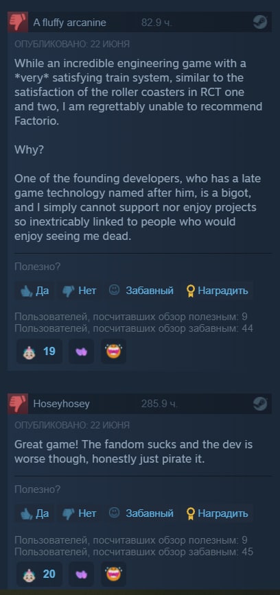Click the purple hands award on Hoseyhosey's review

81,574
